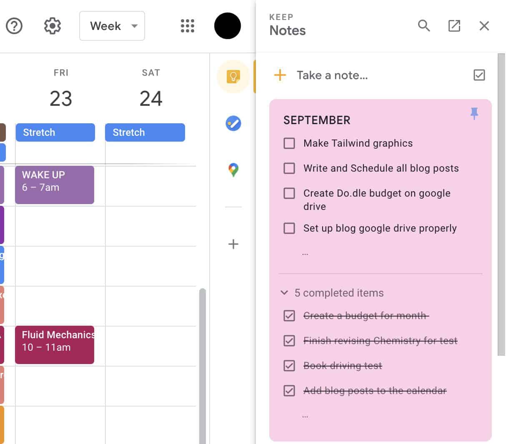Open Google Maps from the side panel
The image size is (506, 444).
[x=233, y=169]
